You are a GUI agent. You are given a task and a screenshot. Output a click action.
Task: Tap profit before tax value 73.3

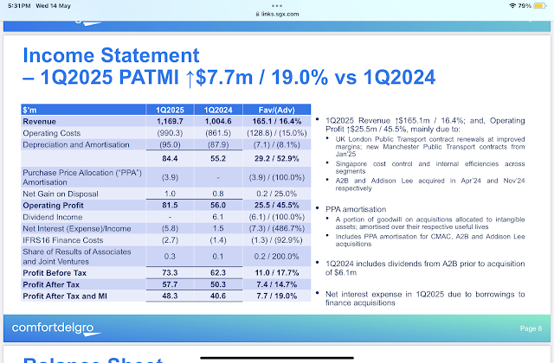pos(170,273)
